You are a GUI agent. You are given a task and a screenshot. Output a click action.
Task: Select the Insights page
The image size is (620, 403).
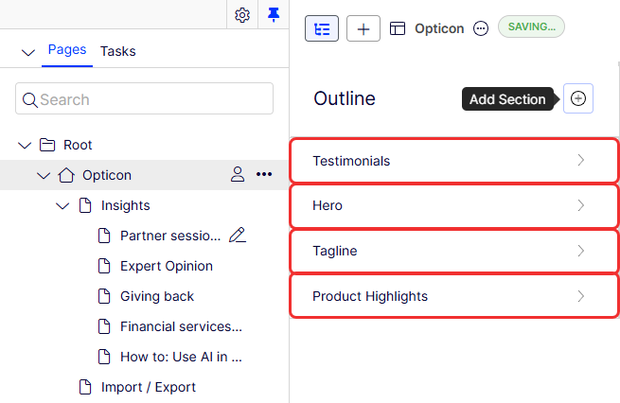pos(125,205)
